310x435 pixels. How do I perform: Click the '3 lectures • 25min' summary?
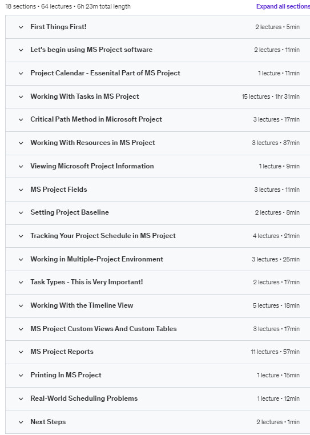[276, 259]
